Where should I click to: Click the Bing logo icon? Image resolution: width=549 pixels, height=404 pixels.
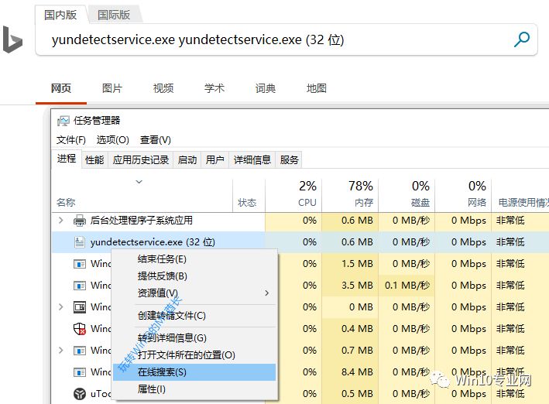click(x=12, y=39)
